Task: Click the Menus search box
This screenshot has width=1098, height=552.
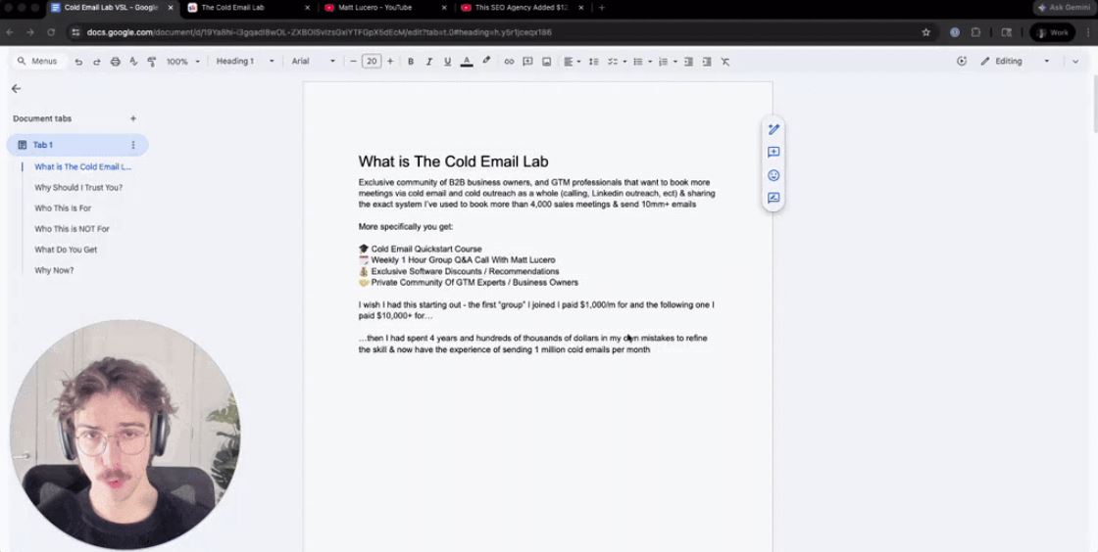Action: pyautogui.click(x=38, y=62)
